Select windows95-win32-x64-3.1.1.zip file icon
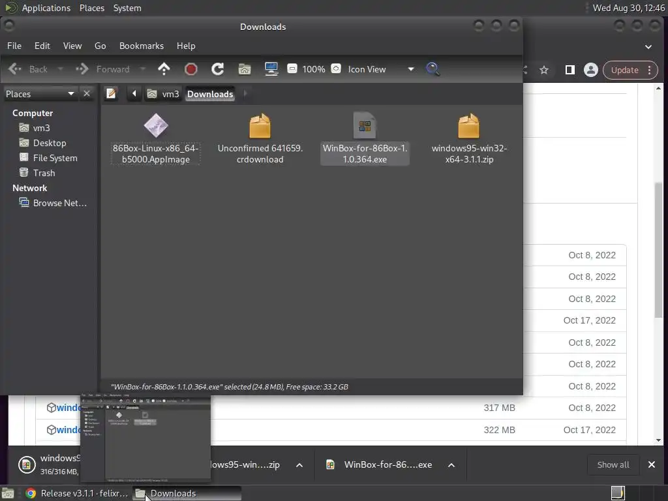This screenshot has height=501, width=668. (468, 126)
